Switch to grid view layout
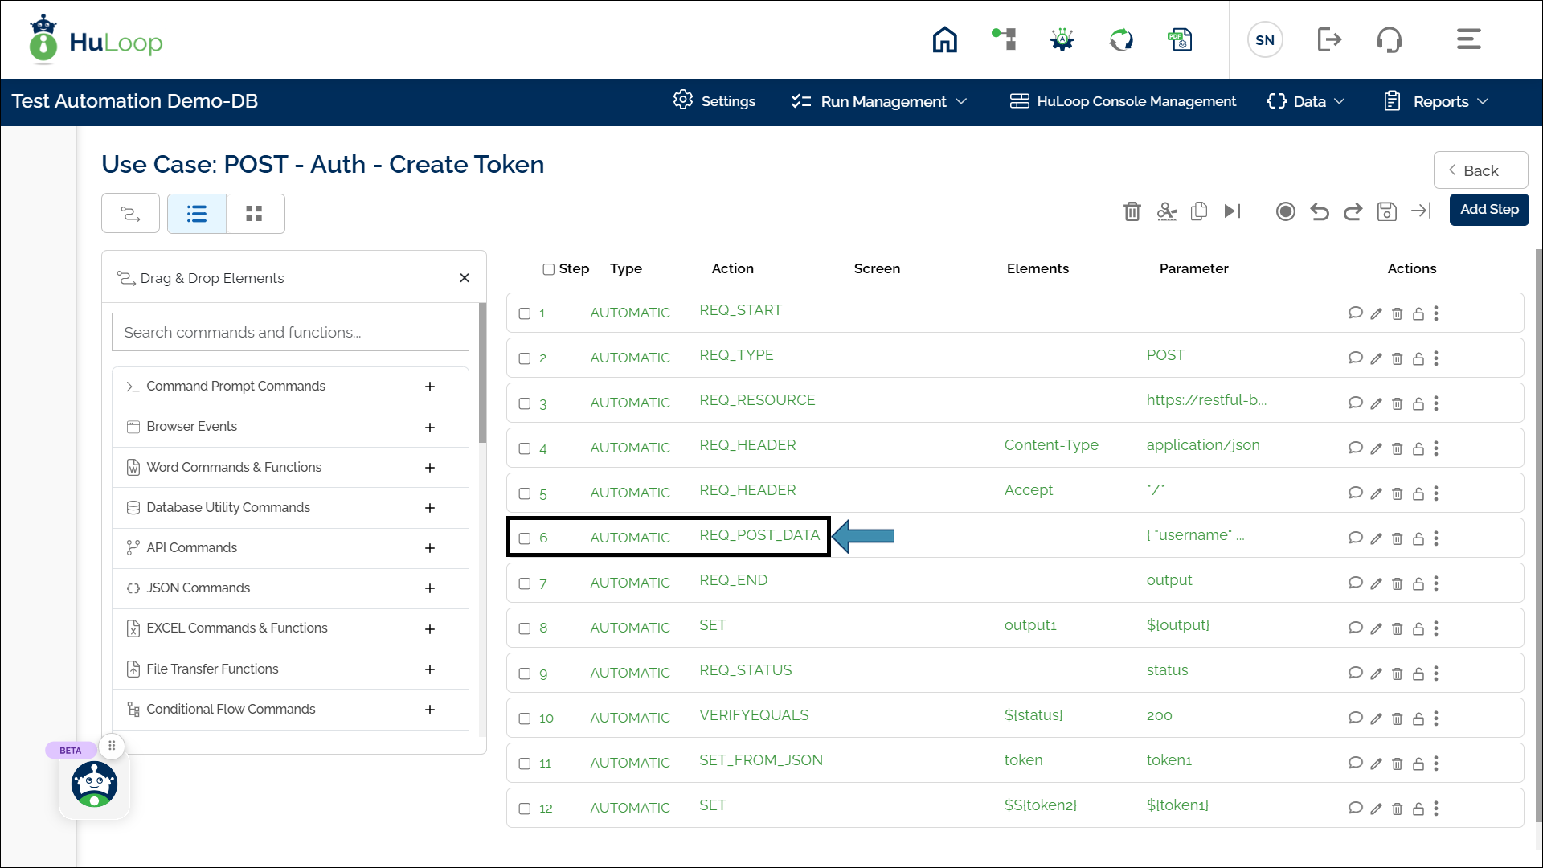Viewport: 1543px width, 868px height. pyautogui.click(x=255, y=214)
